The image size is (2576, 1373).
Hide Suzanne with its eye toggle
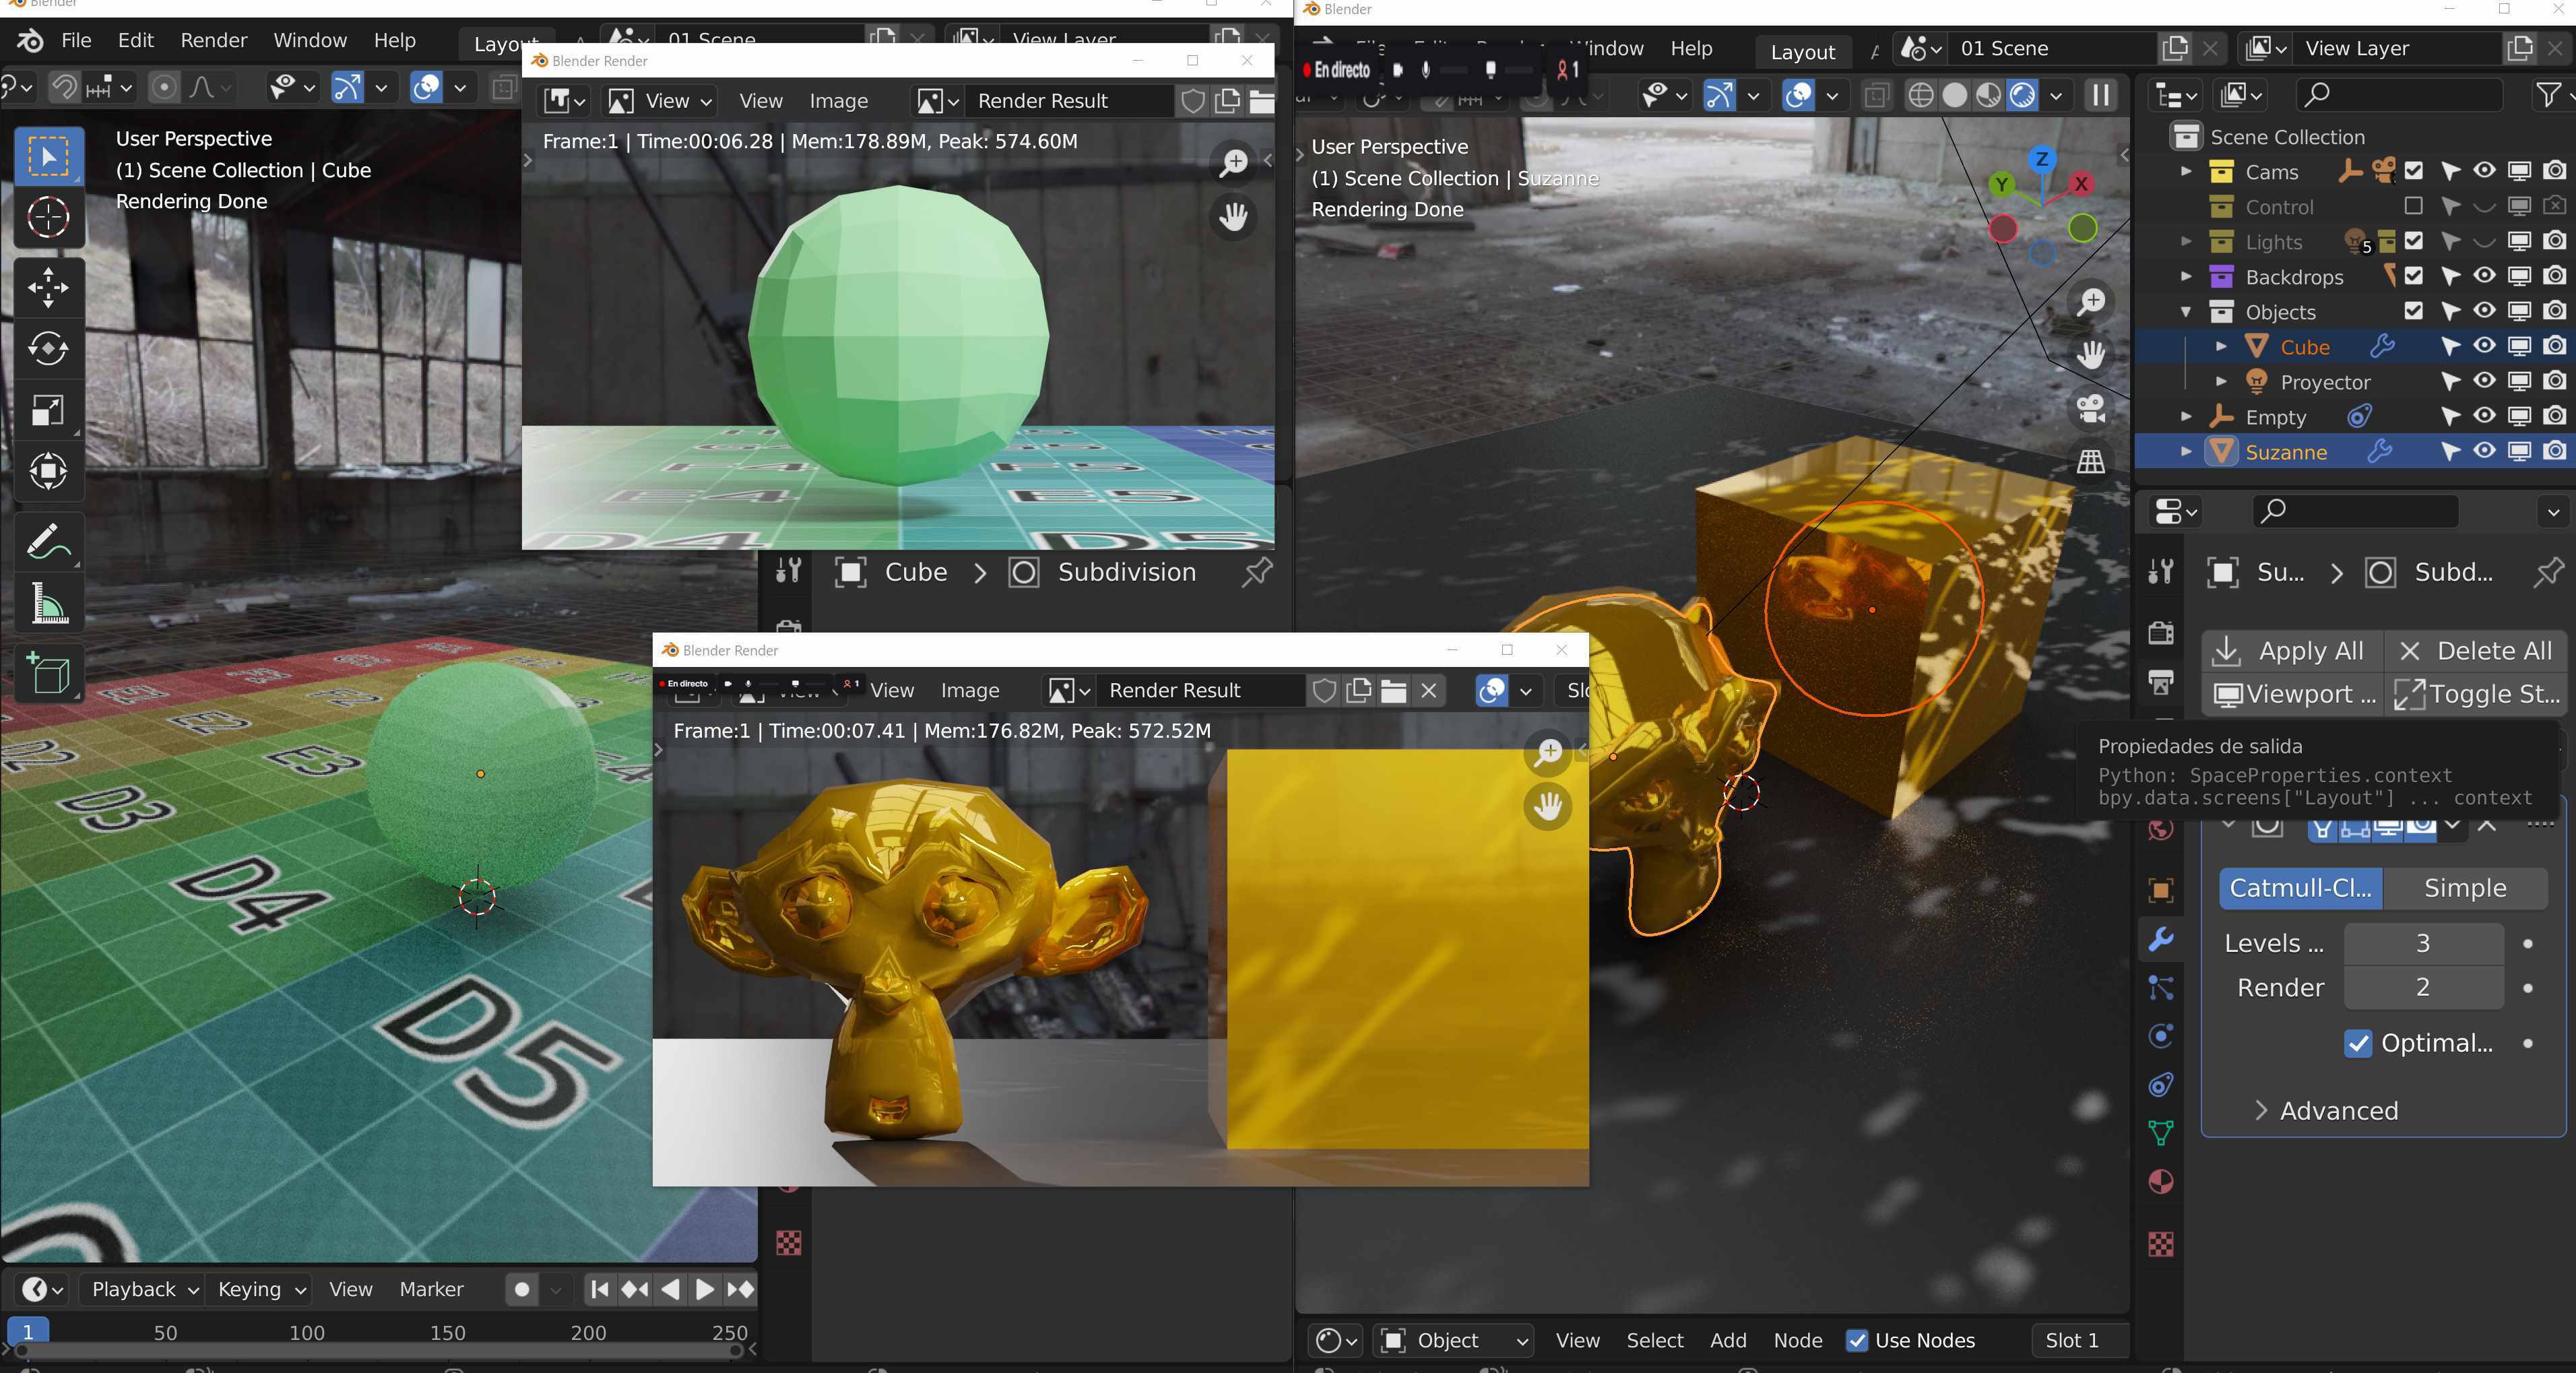tap(2484, 452)
